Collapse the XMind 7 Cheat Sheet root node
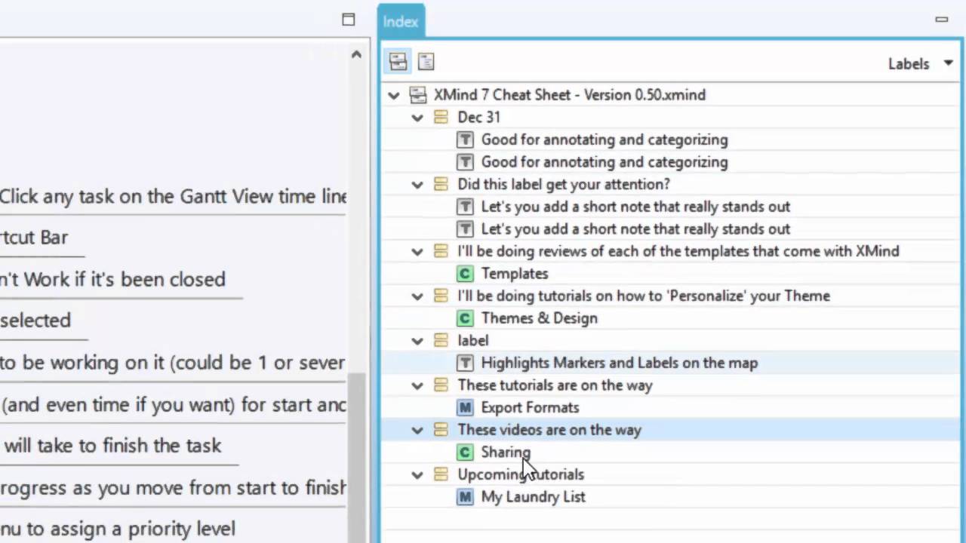The height and width of the screenshot is (543, 966). click(393, 95)
